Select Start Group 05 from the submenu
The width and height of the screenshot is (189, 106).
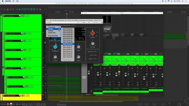click(68, 37)
